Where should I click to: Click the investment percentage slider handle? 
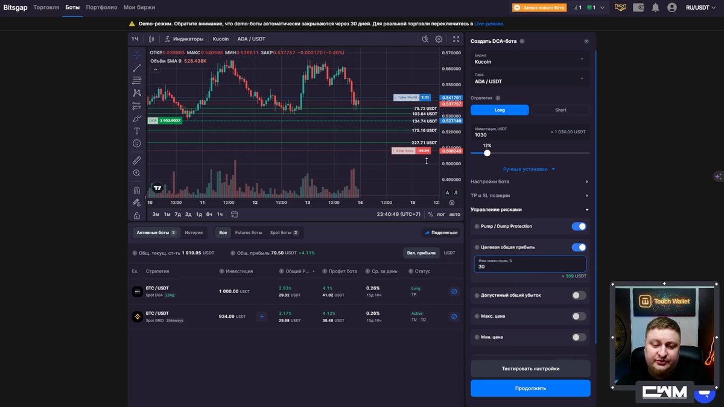pyautogui.click(x=487, y=153)
